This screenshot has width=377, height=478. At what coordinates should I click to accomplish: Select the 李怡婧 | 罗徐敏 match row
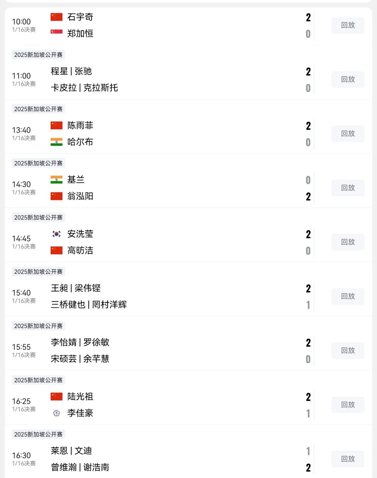(188, 351)
